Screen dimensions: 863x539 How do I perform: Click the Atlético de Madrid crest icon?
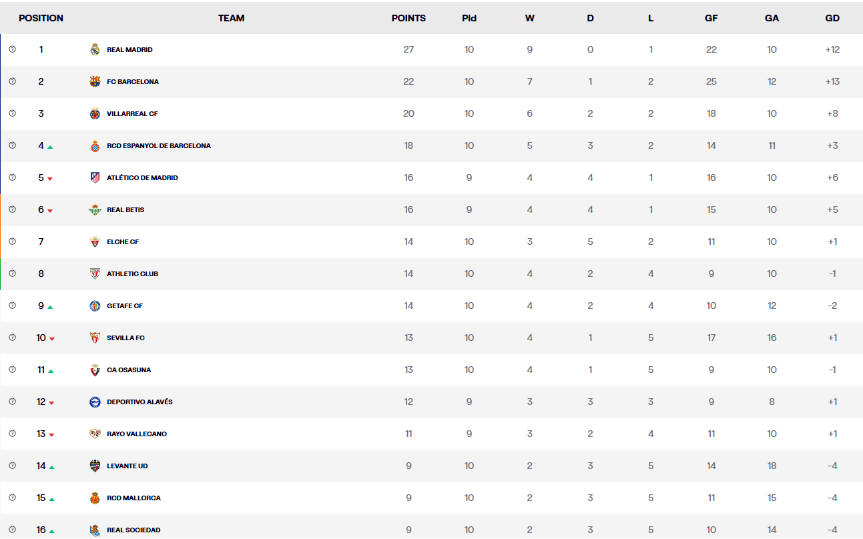point(95,177)
